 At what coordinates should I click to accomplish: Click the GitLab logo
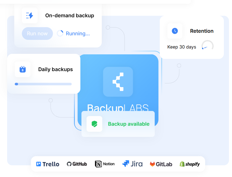[x=161, y=164]
